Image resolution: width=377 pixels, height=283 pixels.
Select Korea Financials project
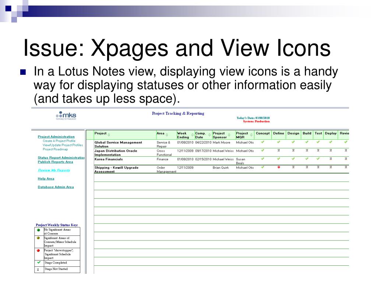(109, 159)
